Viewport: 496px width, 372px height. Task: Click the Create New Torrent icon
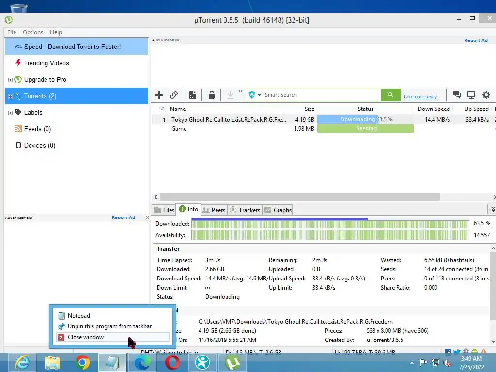[x=193, y=95]
